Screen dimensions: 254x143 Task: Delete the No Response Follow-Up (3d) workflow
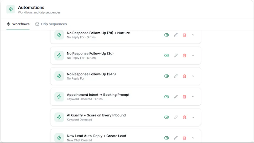pos(184,55)
